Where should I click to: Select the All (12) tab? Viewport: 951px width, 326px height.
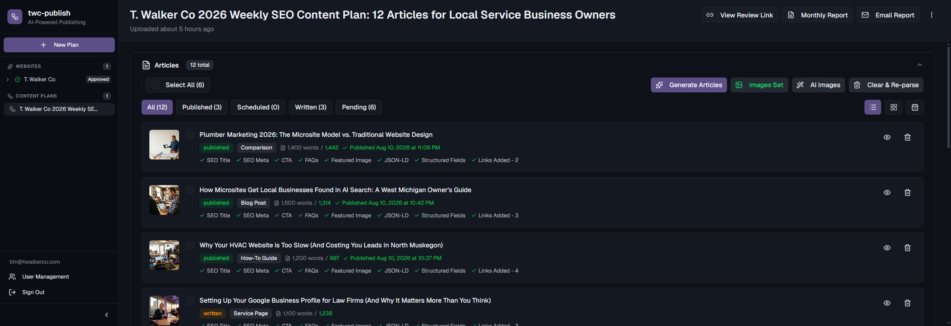(157, 107)
